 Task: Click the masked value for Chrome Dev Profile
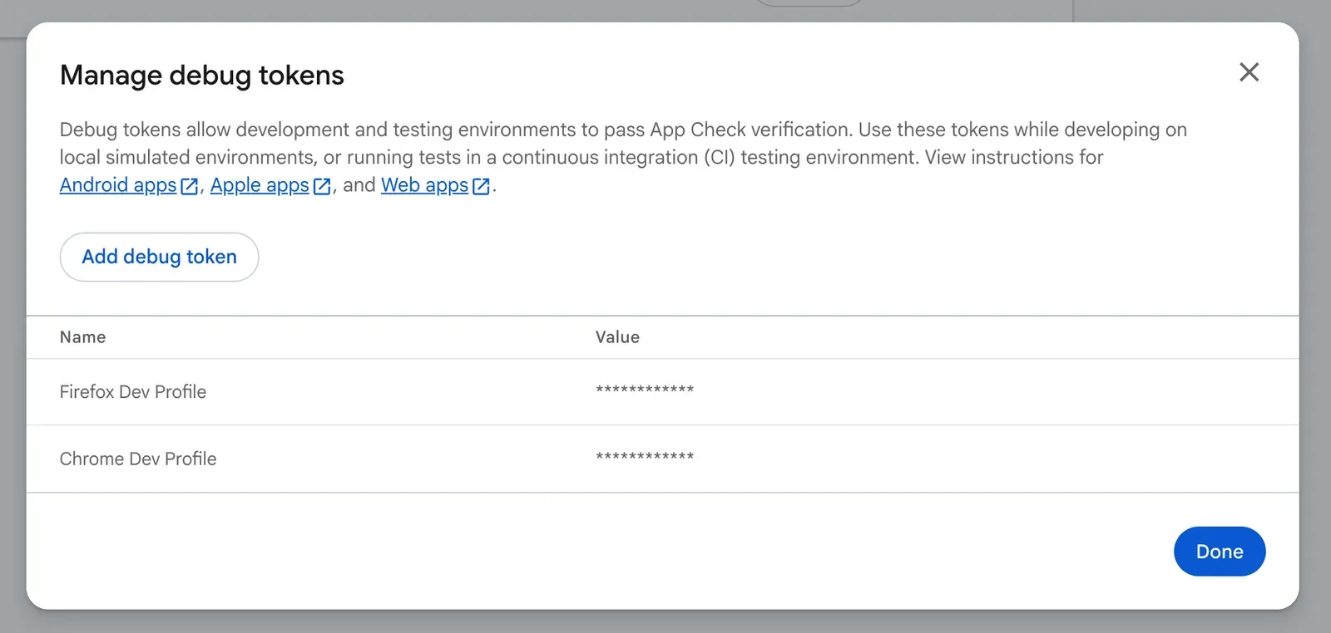(x=645, y=458)
